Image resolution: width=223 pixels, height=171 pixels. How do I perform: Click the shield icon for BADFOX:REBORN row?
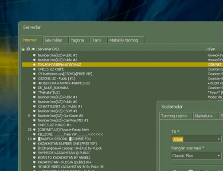click(x=34, y=139)
